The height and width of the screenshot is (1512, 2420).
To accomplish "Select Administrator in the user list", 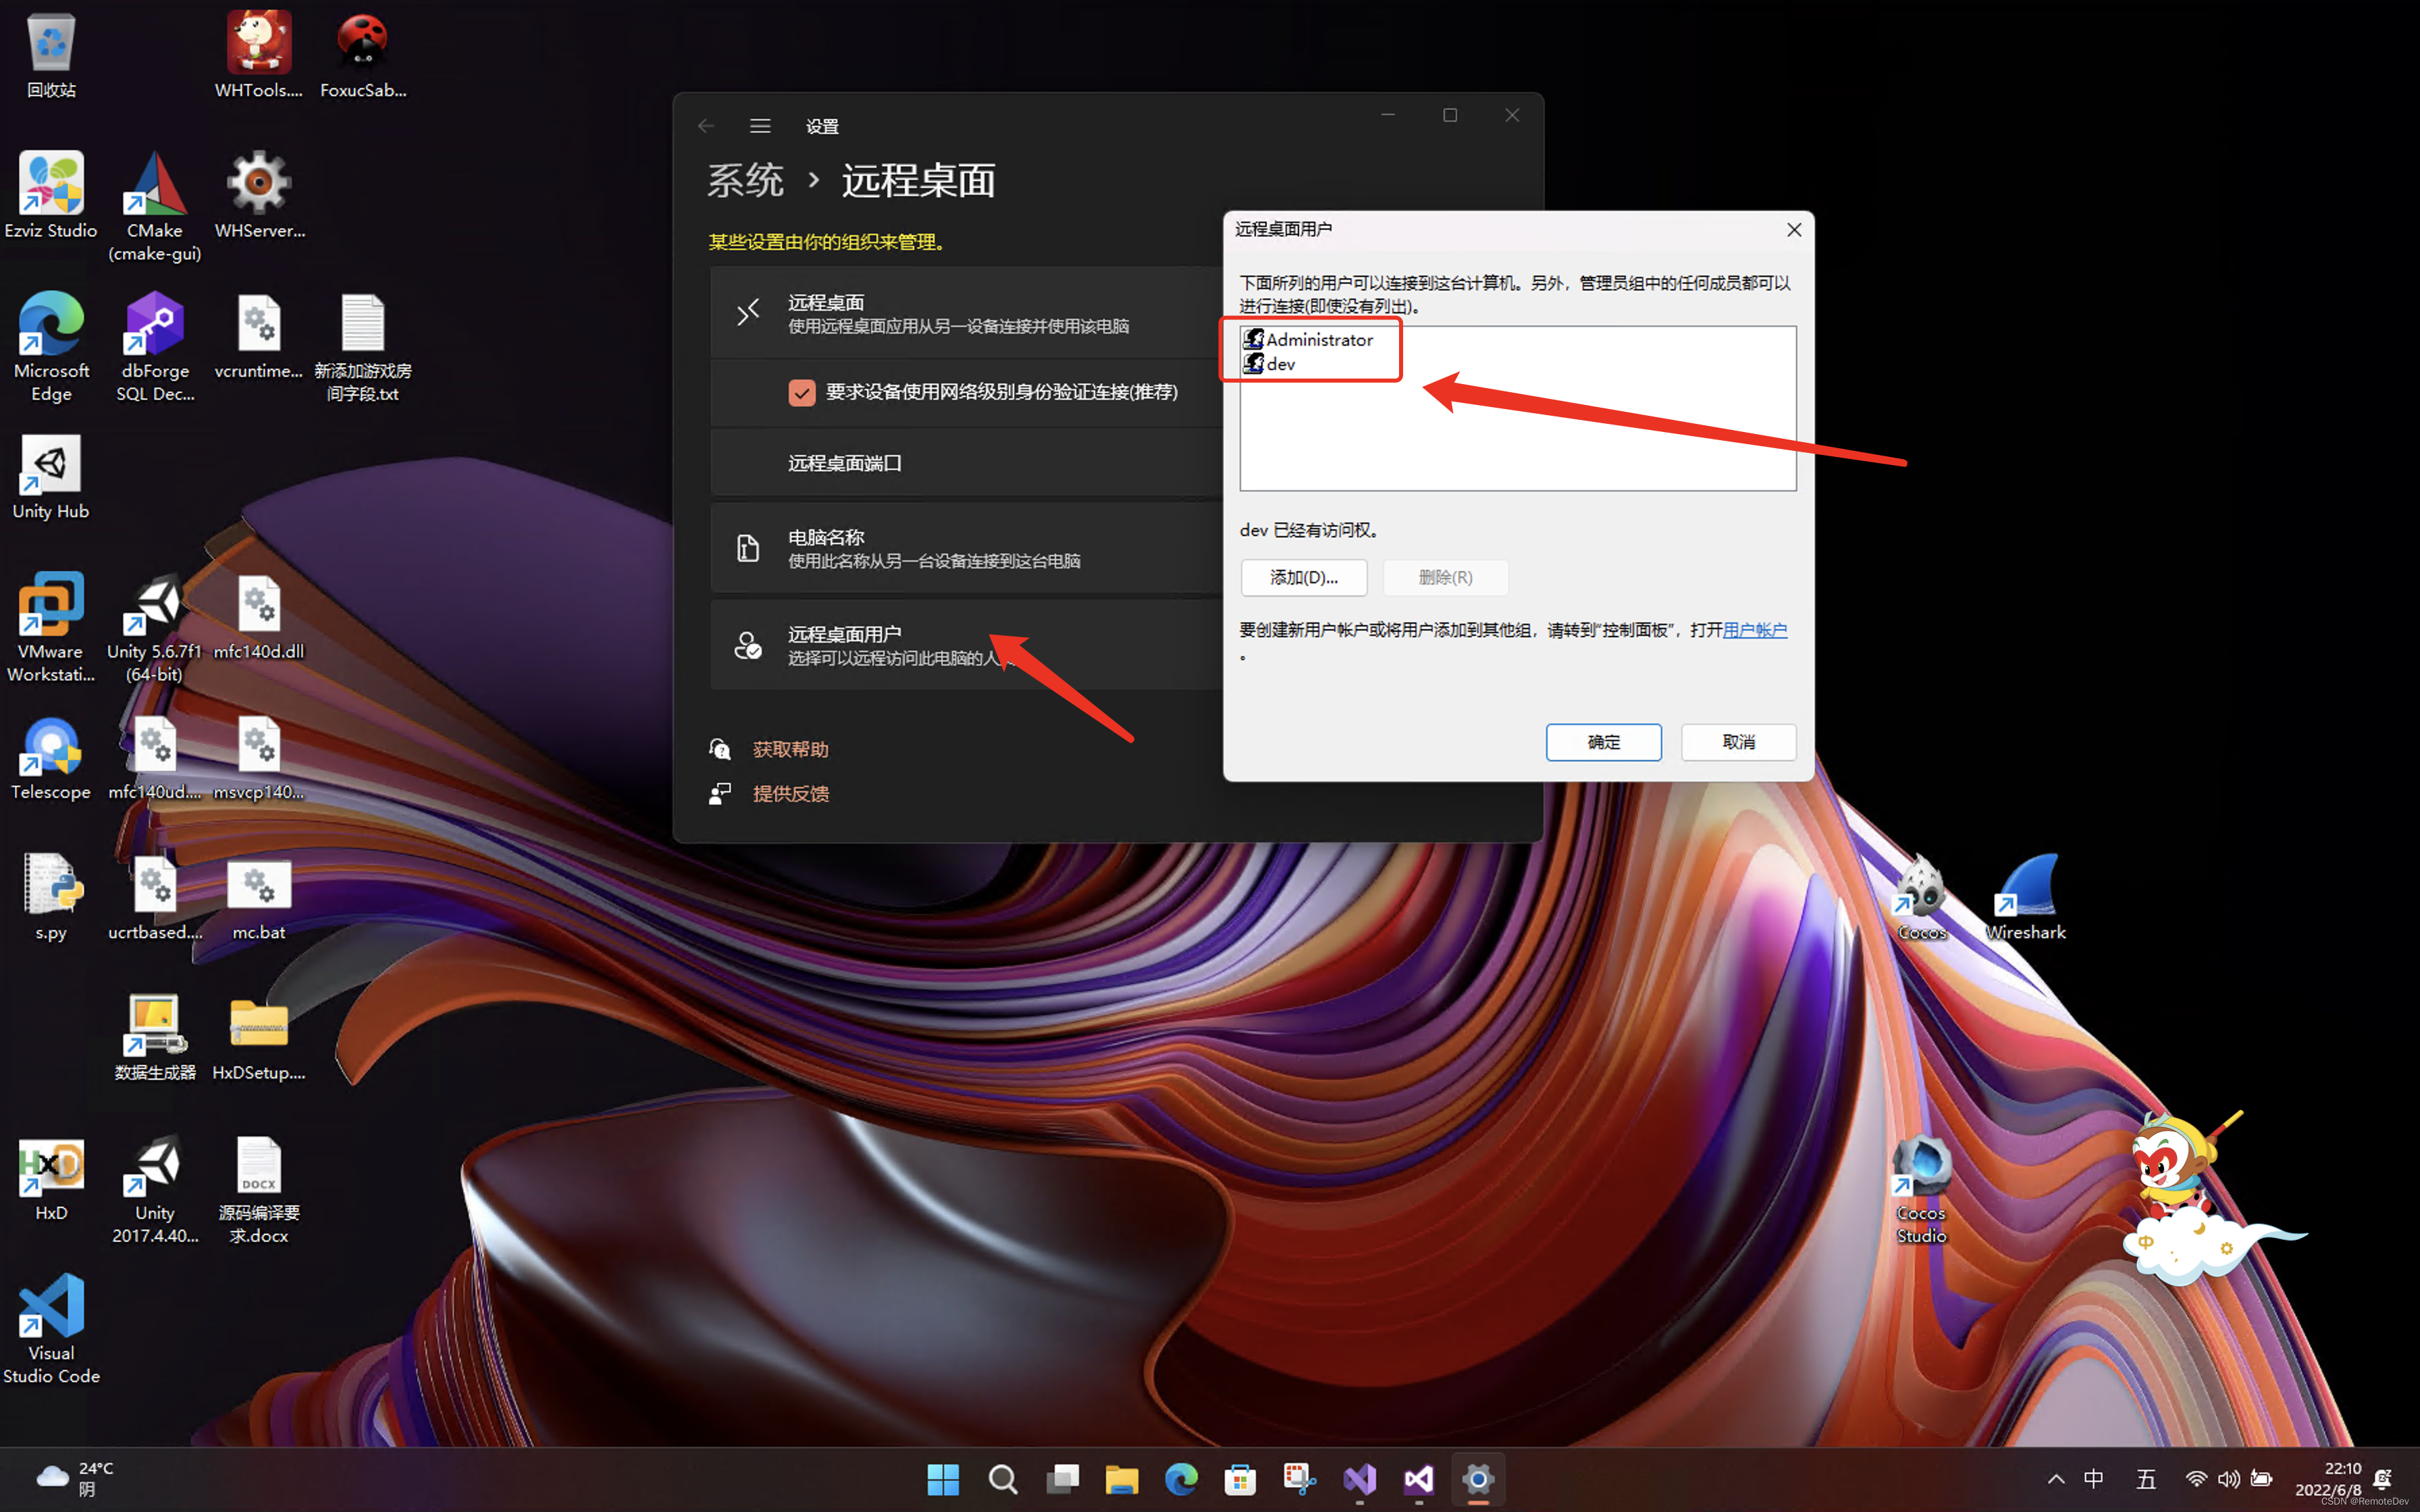I will coord(1308,339).
